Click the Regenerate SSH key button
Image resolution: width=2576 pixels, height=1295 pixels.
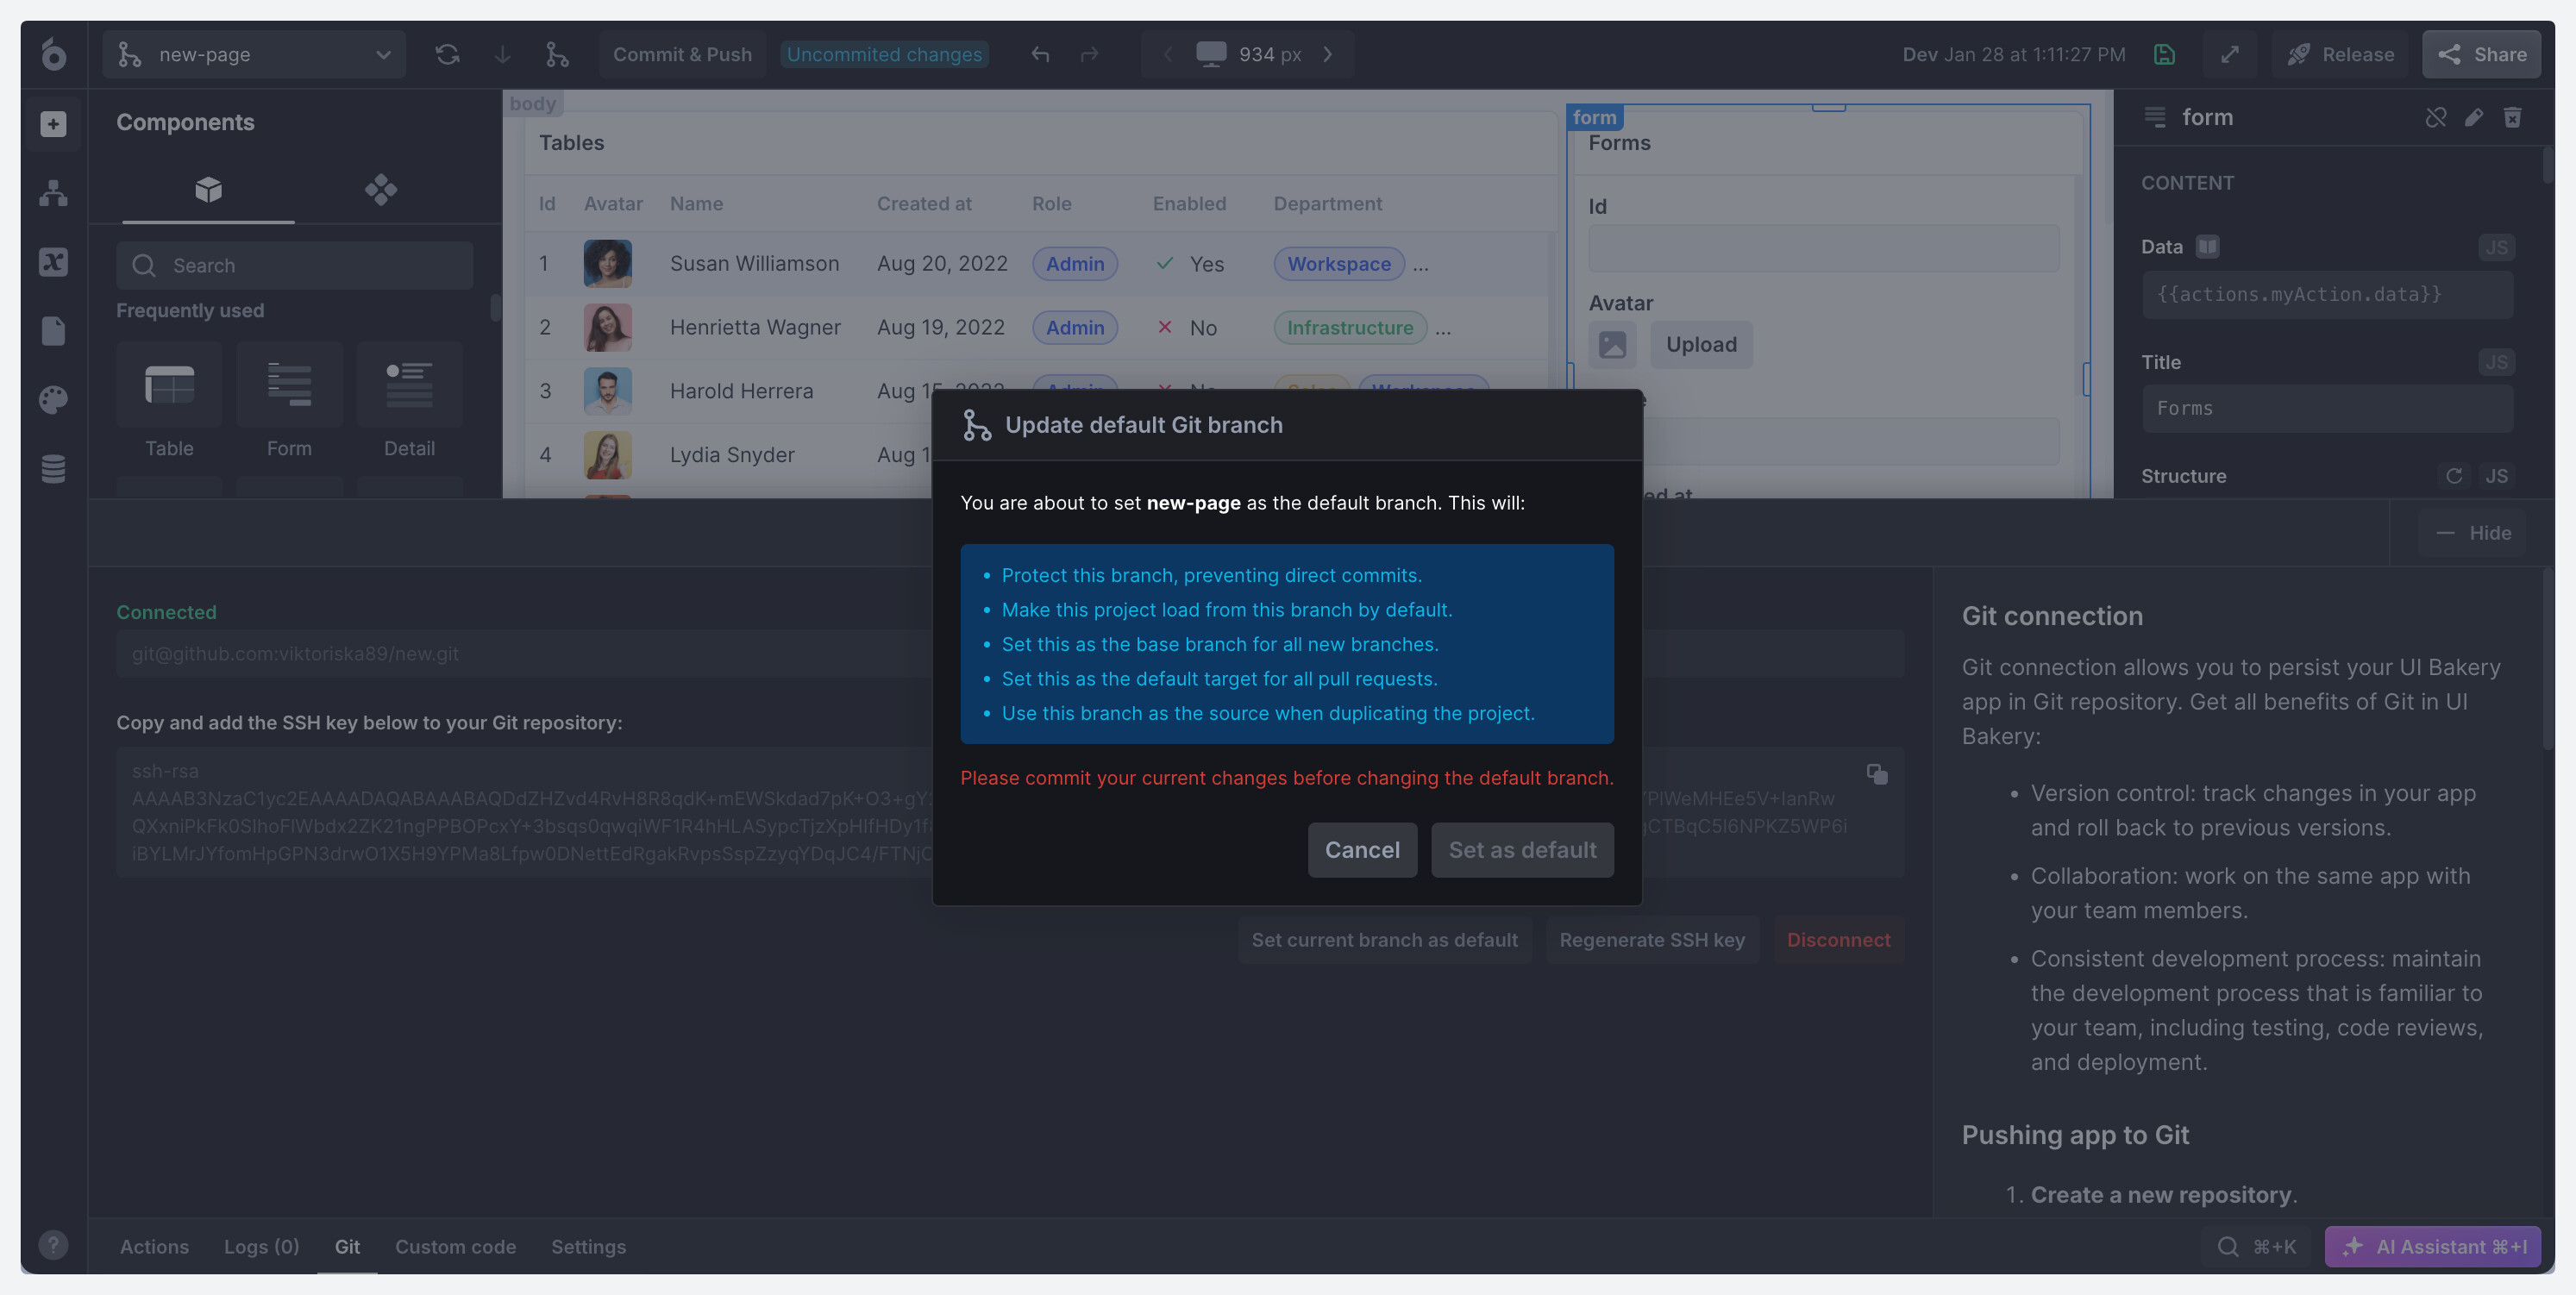1652,940
